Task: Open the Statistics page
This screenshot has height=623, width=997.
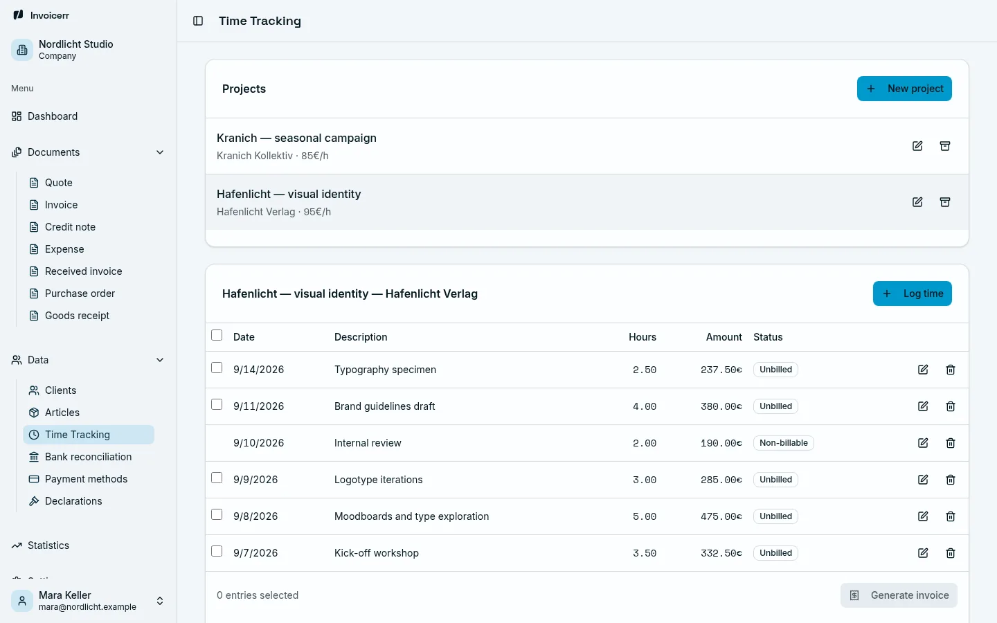Action: tap(88, 545)
